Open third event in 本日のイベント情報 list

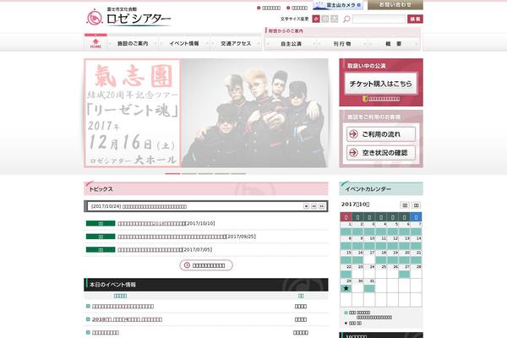pos(106,332)
